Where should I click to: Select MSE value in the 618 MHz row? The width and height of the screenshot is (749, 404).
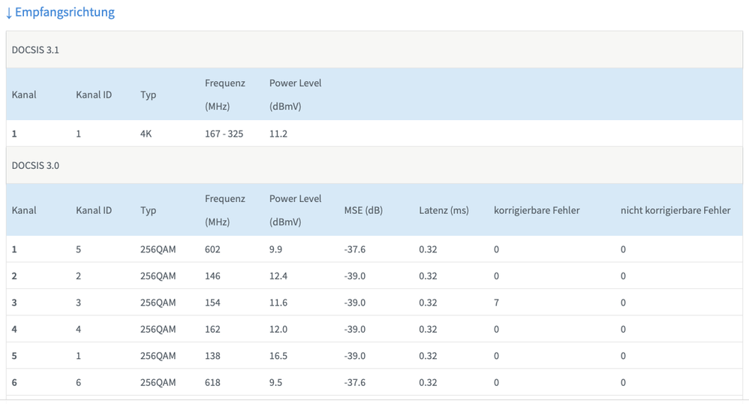(x=355, y=382)
